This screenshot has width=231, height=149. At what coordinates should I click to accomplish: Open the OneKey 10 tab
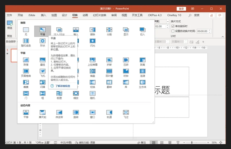tap(174, 15)
